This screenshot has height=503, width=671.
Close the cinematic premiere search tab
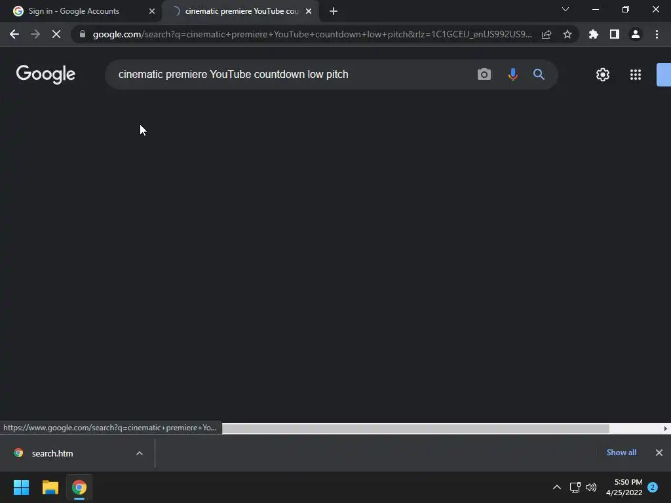tap(309, 11)
